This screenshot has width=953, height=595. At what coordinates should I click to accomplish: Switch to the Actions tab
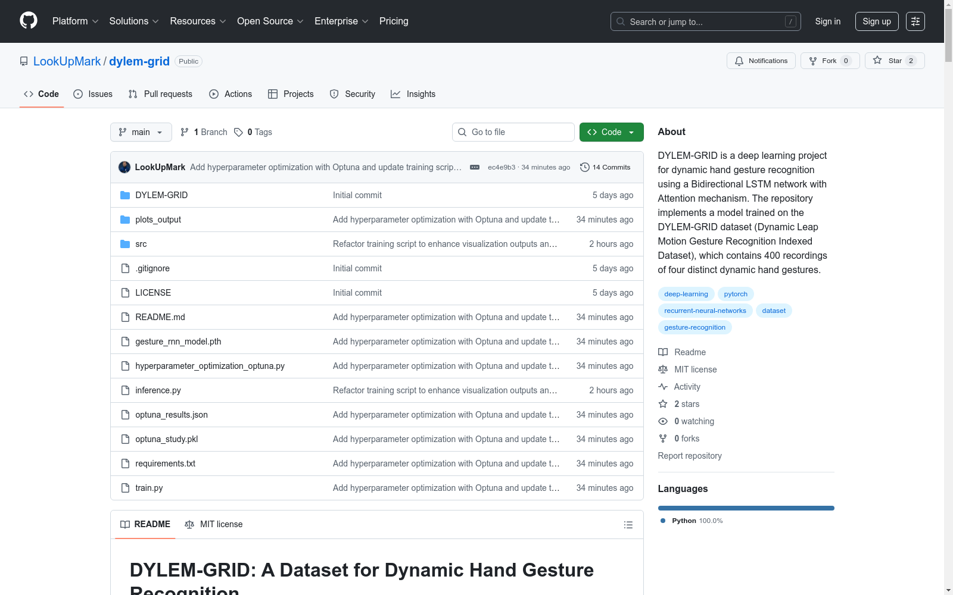(231, 94)
